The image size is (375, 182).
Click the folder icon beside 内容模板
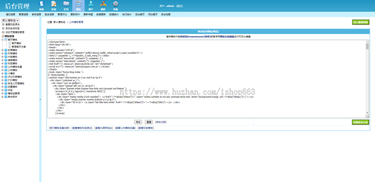pyautogui.click(x=6, y=57)
